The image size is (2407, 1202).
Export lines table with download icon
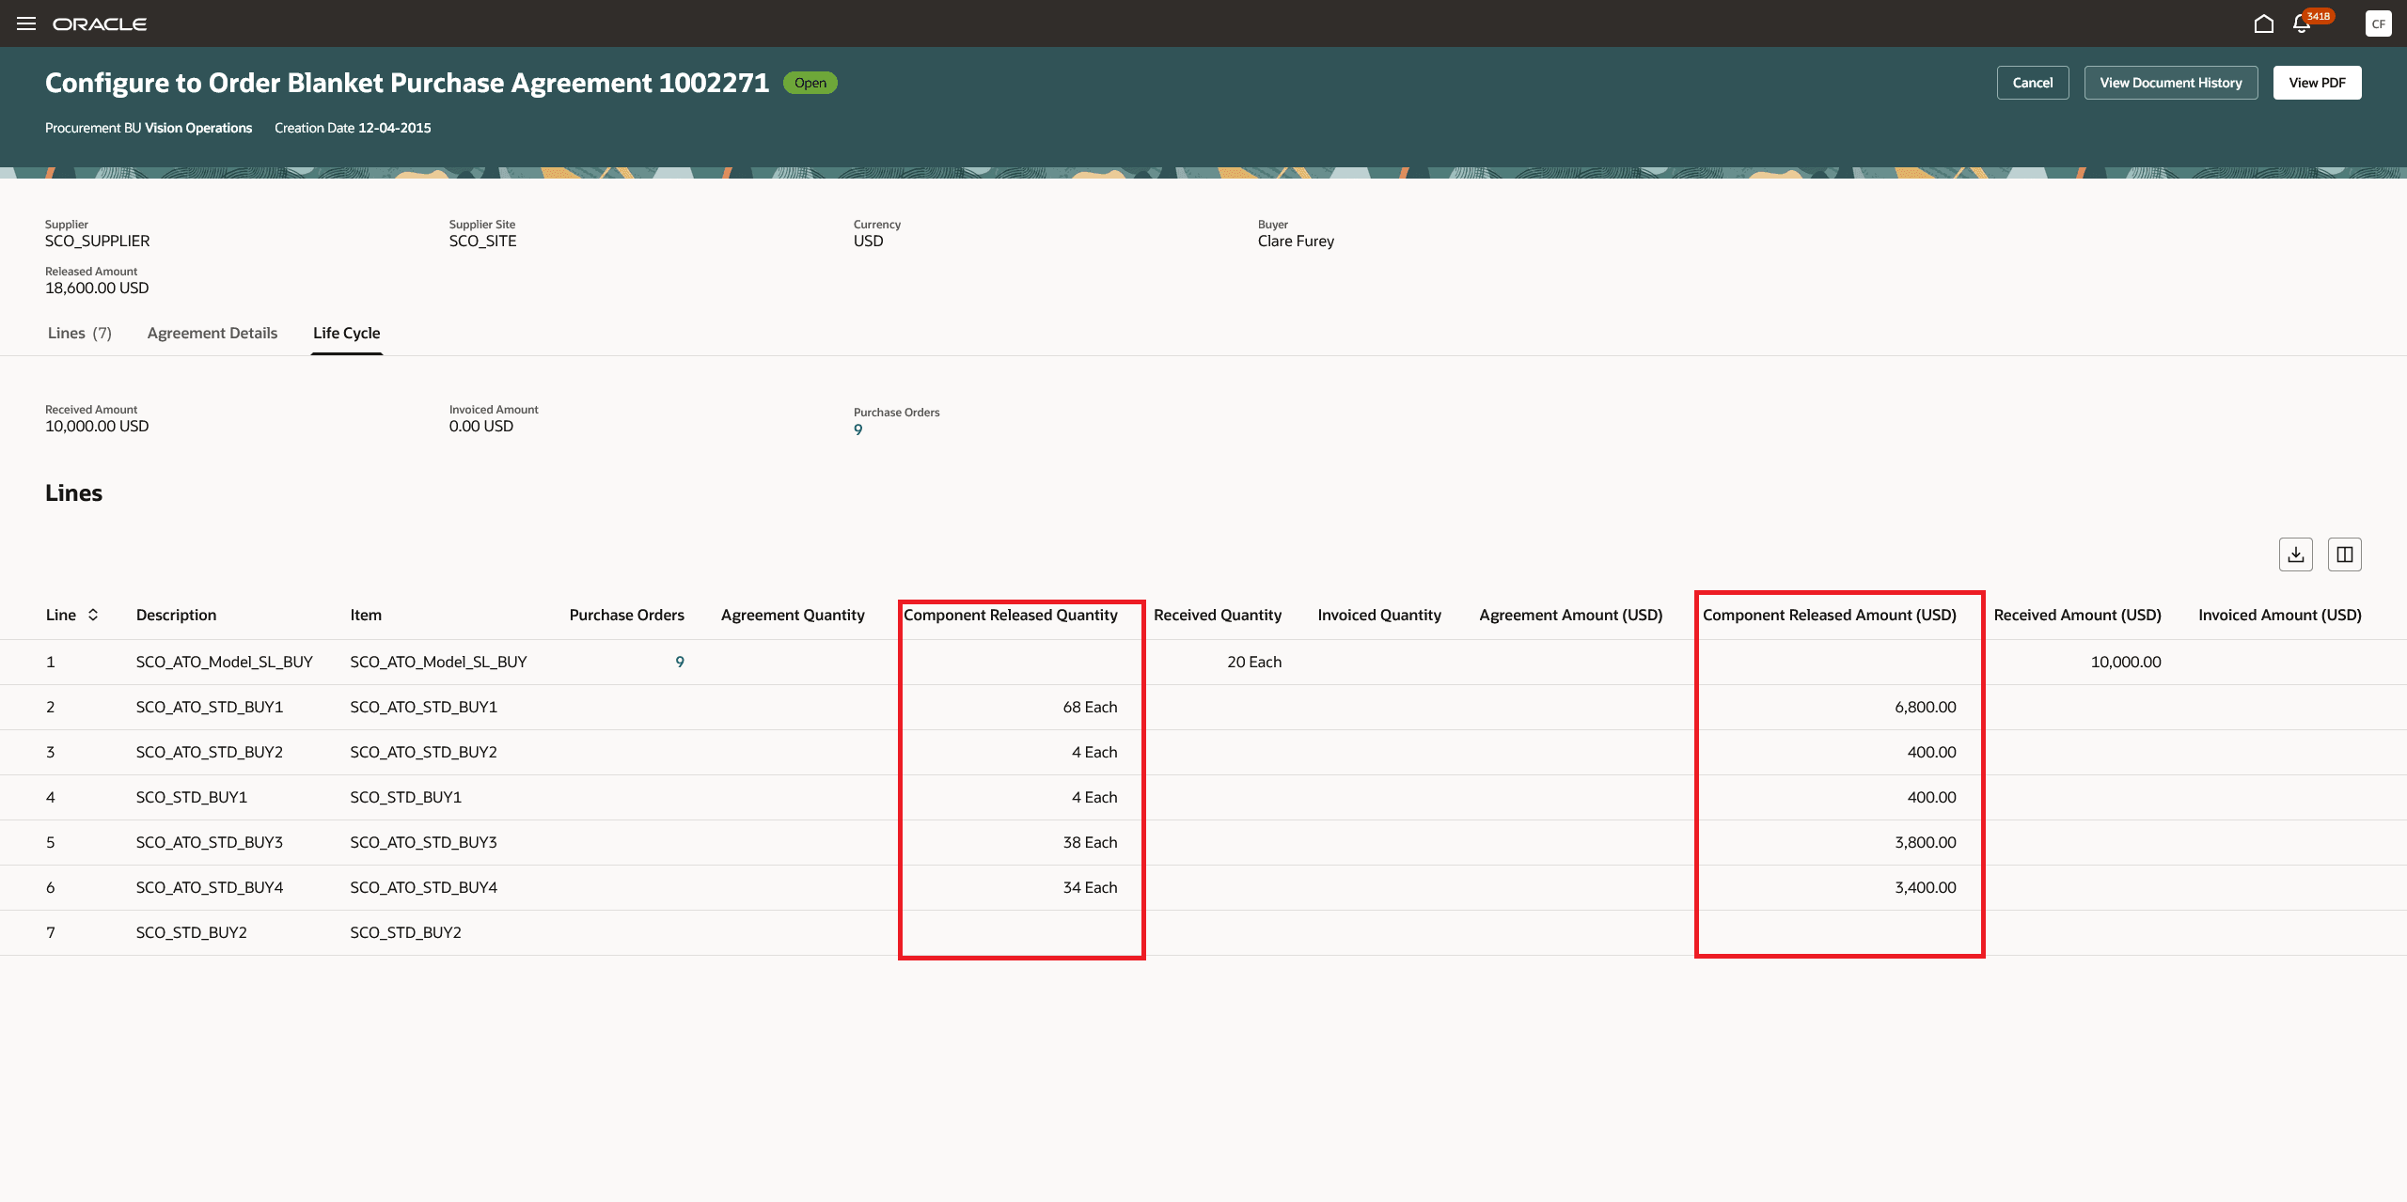pyautogui.click(x=2295, y=554)
